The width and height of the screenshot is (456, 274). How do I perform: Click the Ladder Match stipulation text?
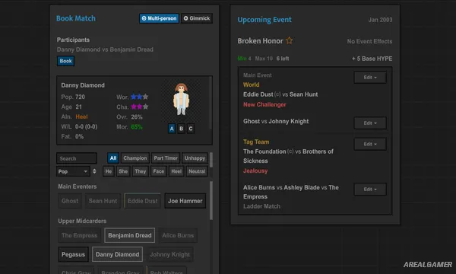click(261, 206)
